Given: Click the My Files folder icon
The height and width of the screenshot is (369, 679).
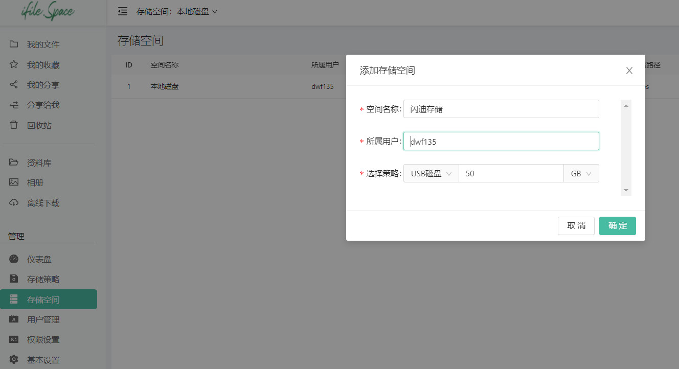Looking at the screenshot, I should tap(14, 44).
